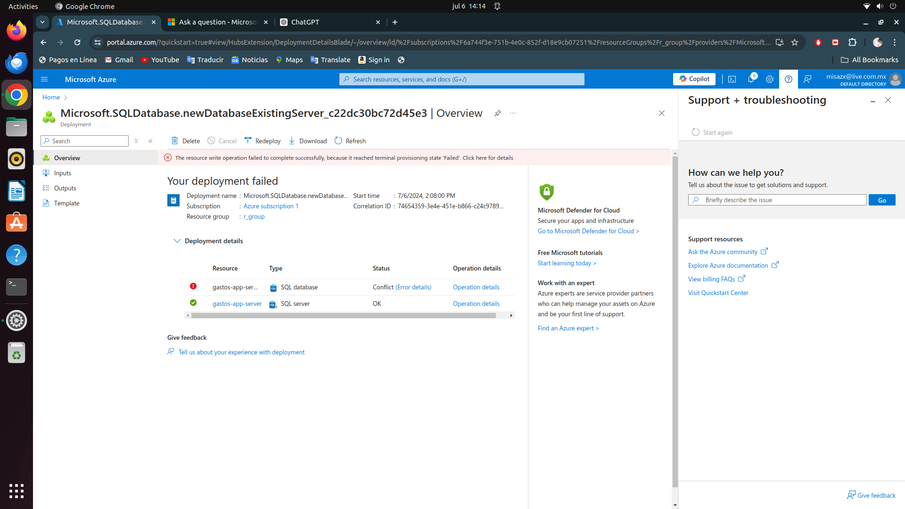Open the help question mark pane
The image size is (905, 509).
789,79
